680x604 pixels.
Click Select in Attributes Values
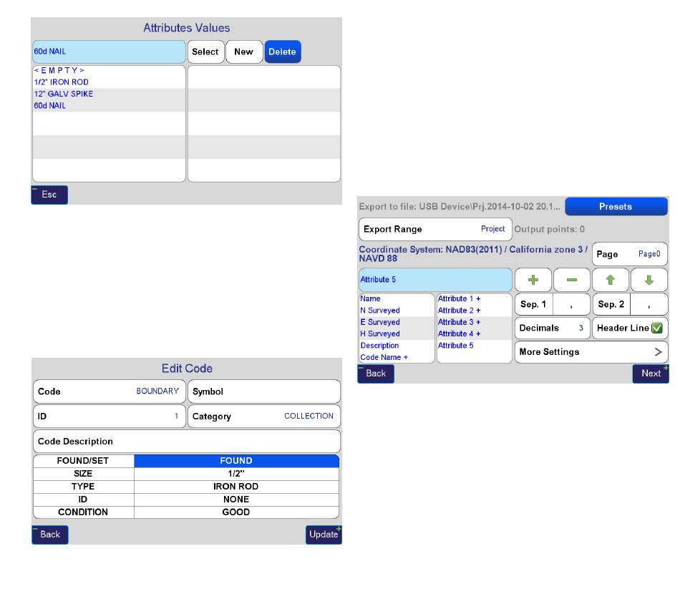tap(205, 52)
